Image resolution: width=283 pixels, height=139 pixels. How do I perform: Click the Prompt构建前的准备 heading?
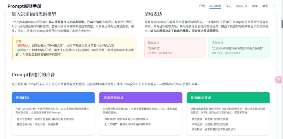pos(33,74)
